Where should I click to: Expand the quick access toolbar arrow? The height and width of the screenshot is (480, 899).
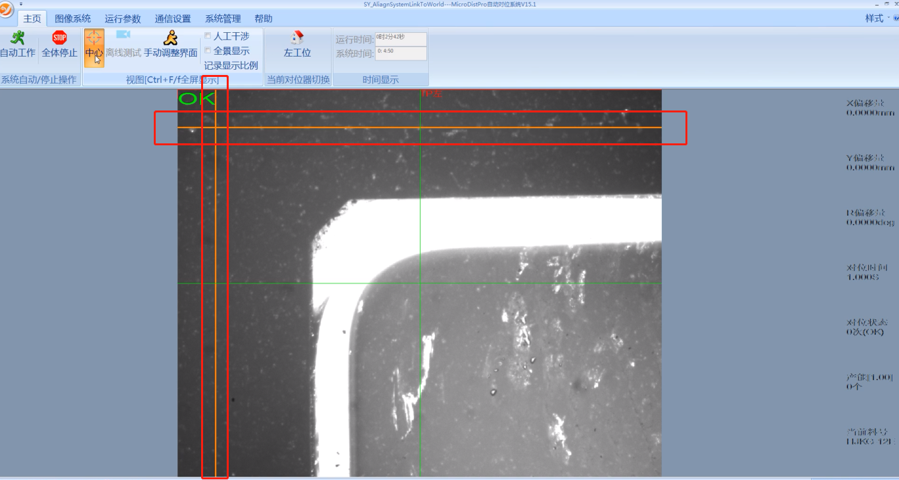point(21,4)
